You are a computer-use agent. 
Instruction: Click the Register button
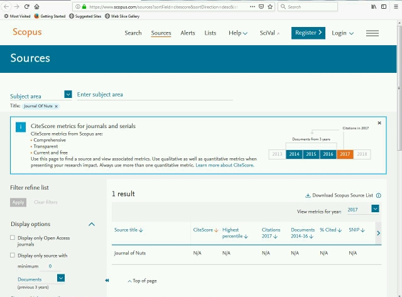click(308, 33)
